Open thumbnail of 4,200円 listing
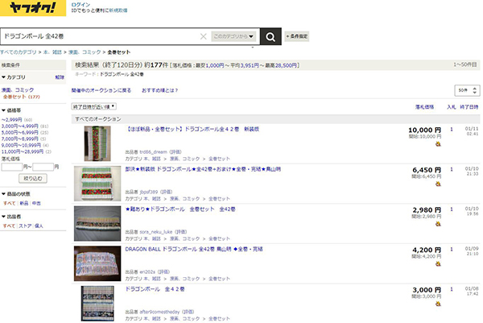The image size is (483, 323). pos(97,263)
